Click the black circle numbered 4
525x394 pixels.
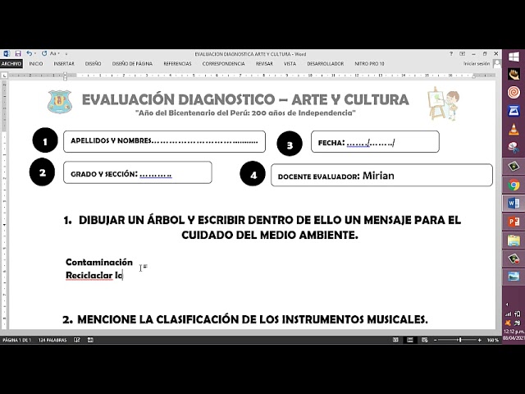(x=253, y=173)
